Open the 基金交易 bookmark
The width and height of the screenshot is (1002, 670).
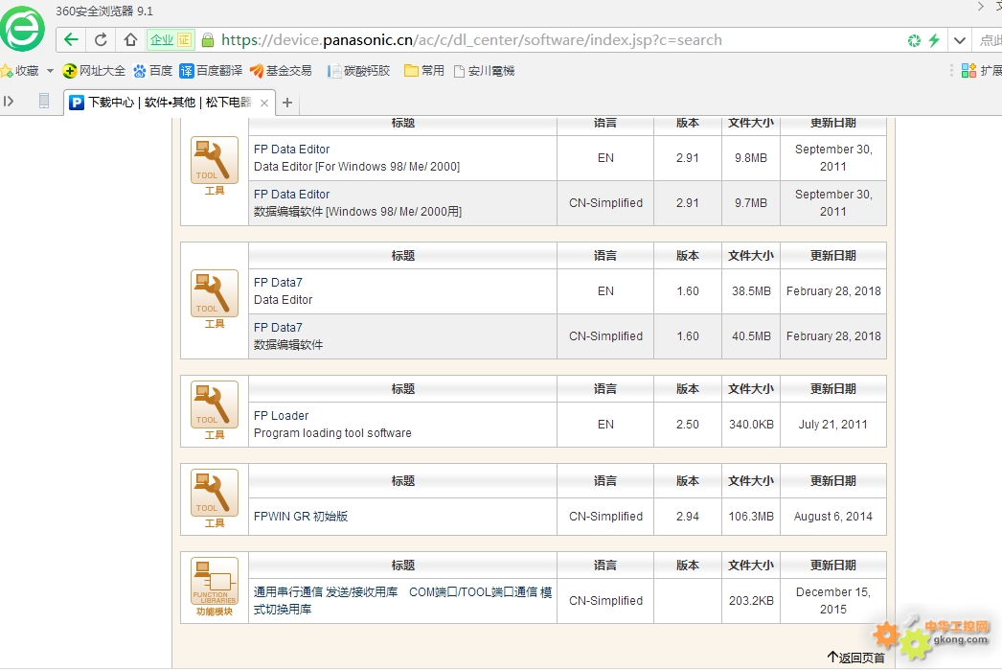click(282, 70)
